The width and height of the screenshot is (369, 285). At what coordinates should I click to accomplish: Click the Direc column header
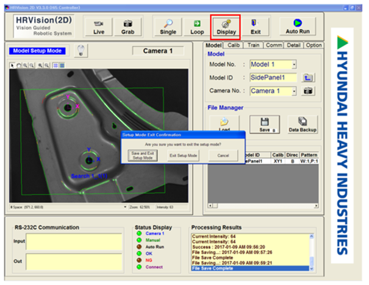click(292, 155)
